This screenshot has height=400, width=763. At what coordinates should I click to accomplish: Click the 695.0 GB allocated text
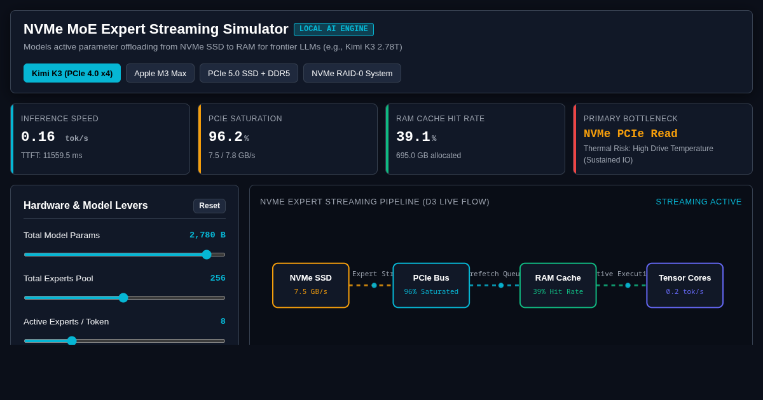429,156
